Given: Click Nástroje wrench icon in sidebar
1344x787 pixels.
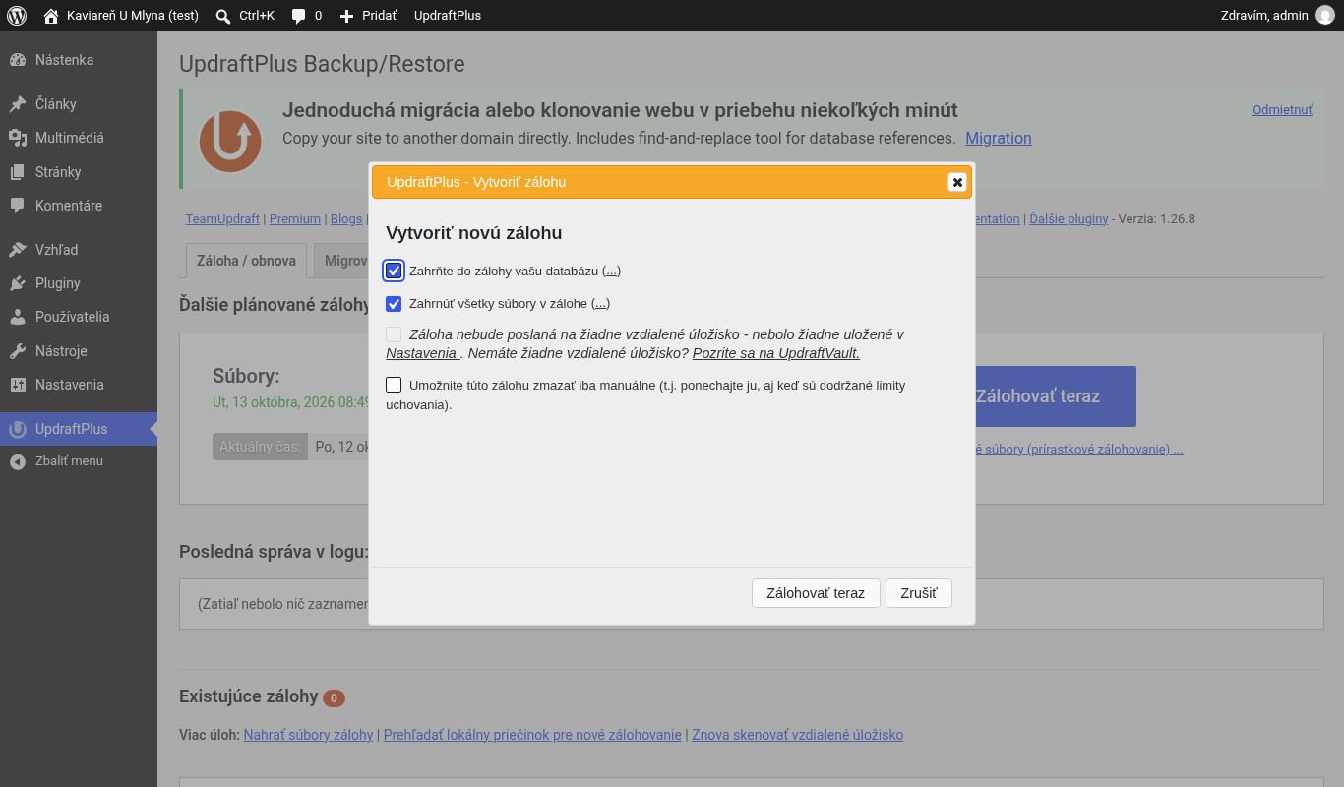Looking at the screenshot, I should (x=18, y=351).
